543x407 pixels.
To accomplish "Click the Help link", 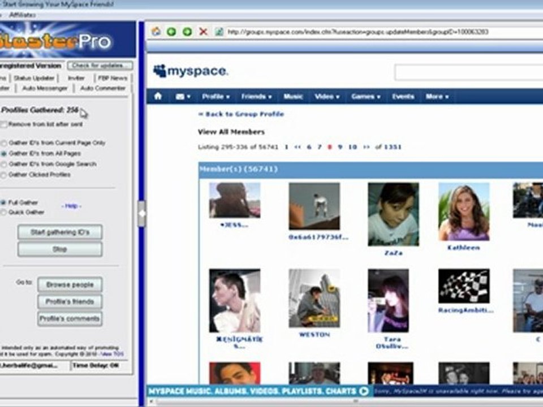I will [71, 206].
